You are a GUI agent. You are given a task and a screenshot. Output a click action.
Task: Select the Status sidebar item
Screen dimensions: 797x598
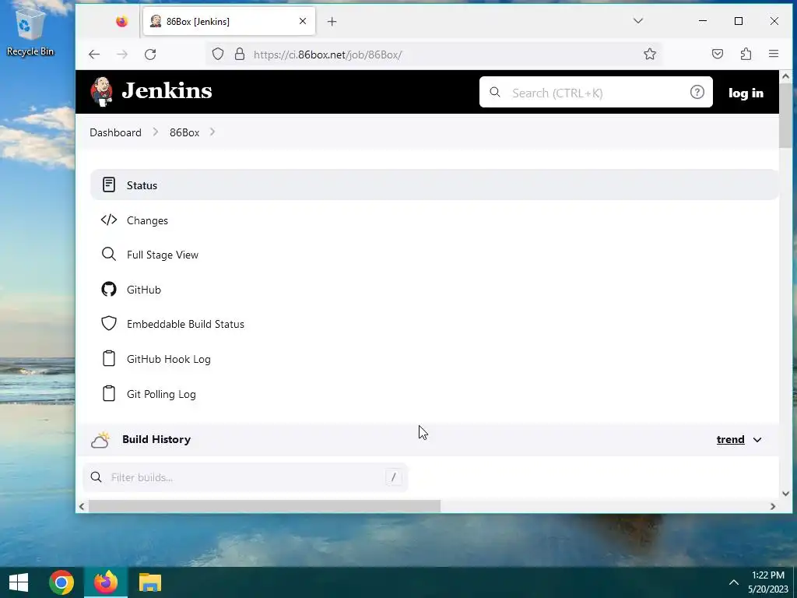(x=434, y=185)
